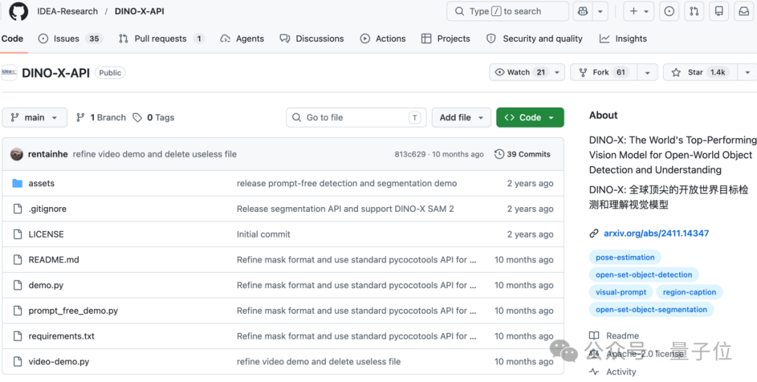Switch to the Agents tab
The width and height of the screenshot is (757, 382).
tap(243, 38)
